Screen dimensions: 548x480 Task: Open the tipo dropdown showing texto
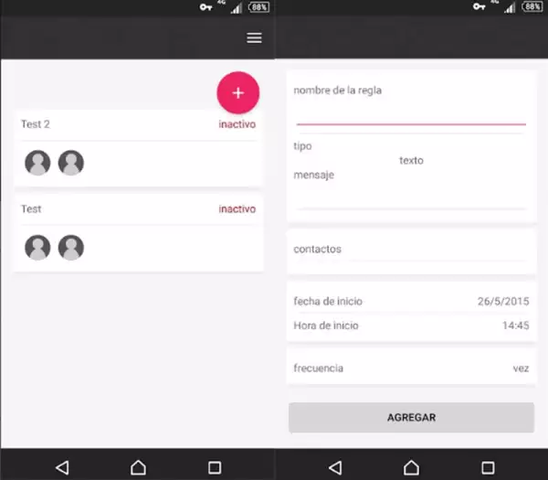[411, 161]
